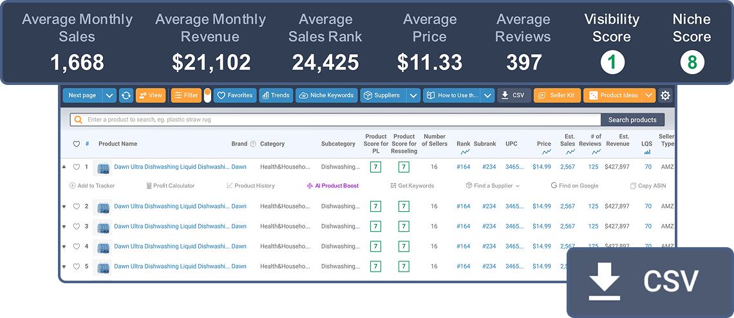
Task: Click the Brand help question mark icon
Action: (x=253, y=144)
